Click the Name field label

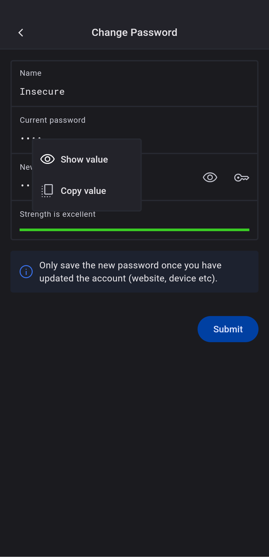[x=31, y=73]
